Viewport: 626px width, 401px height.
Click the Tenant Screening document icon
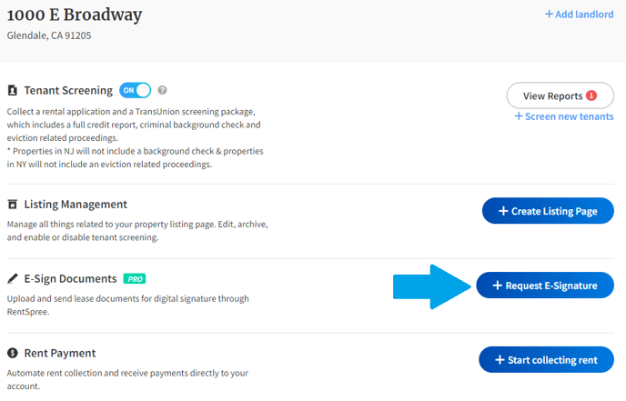(13, 91)
